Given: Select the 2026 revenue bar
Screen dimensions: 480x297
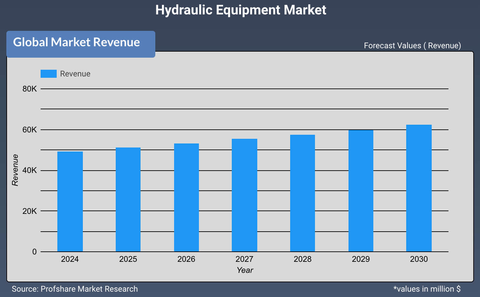Looking at the screenshot, I should coord(186,197).
